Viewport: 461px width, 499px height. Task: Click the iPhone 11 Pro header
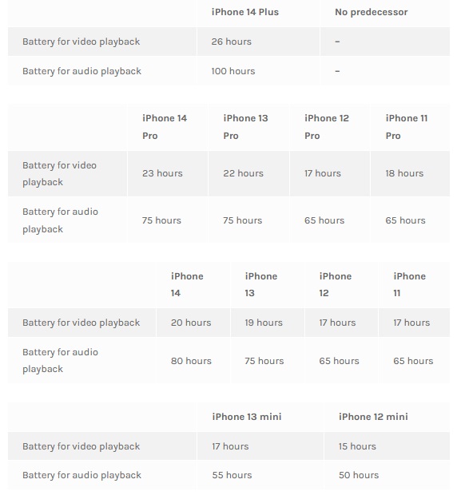(407, 127)
